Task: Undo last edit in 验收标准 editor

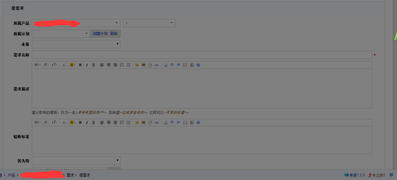Action: pos(172,122)
